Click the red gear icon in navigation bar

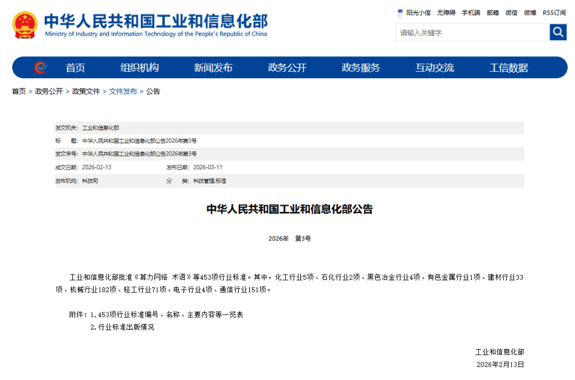coord(40,67)
